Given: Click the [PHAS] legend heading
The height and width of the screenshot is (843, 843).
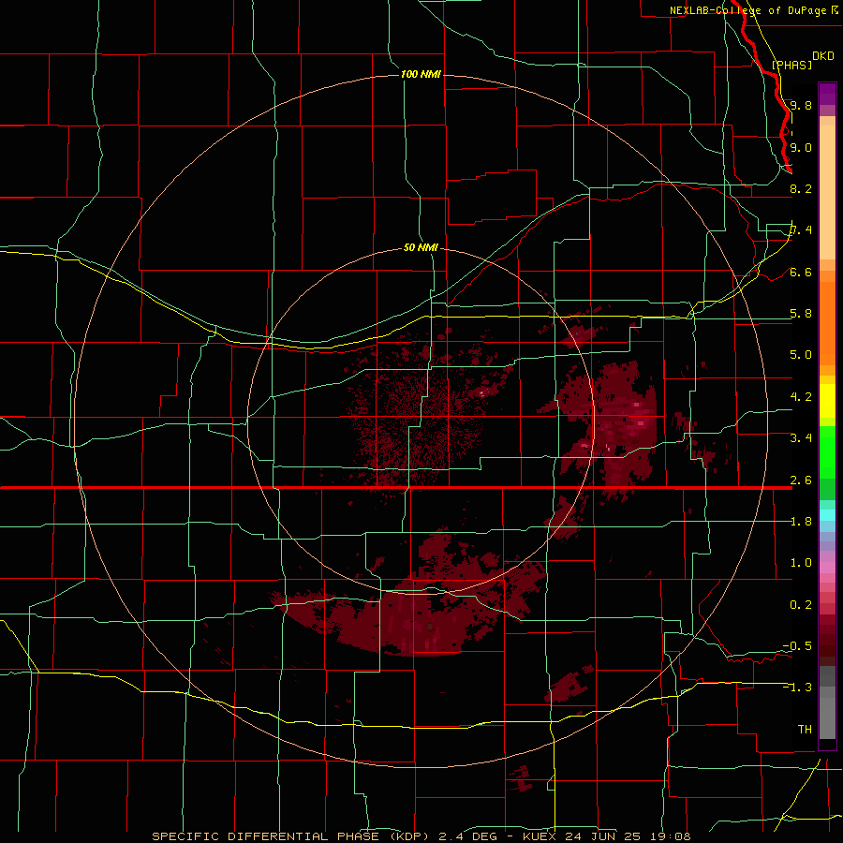Looking at the screenshot, I should point(791,65).
